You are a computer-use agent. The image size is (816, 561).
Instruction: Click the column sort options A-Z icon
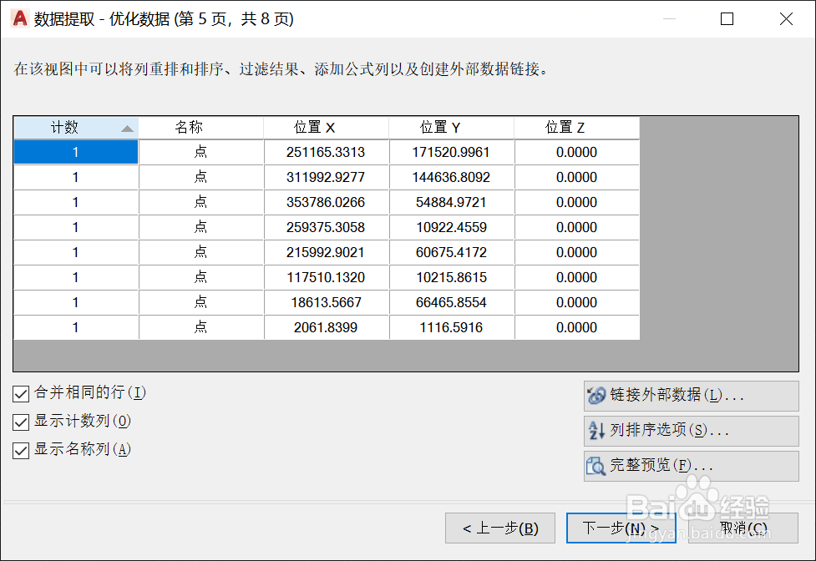[596, 430]
